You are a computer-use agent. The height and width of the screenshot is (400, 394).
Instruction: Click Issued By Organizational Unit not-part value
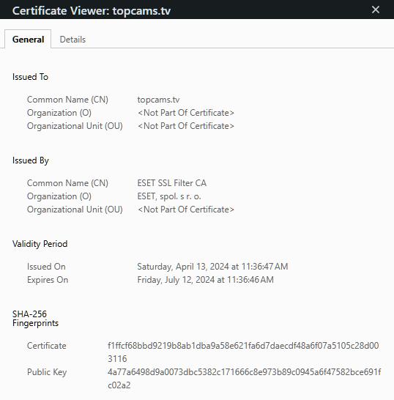coord(186,210)
